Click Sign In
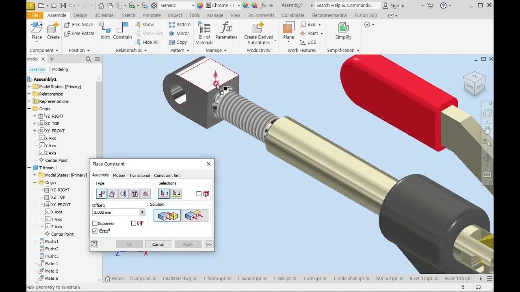This screenshot has width=520, height=292. pyautogui.click(x=394, y=6)
